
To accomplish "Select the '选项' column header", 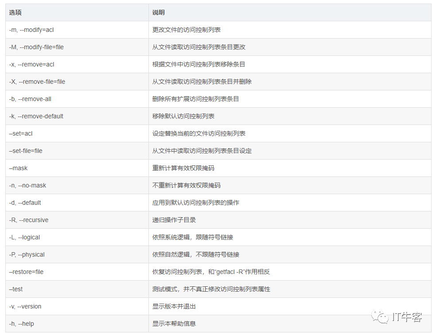I will pyautogui.click(x=77, y=12).
